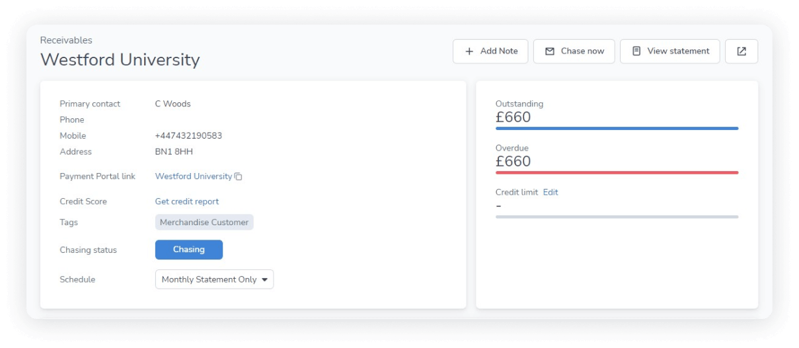Click the plus icon on Add Note
Viewport: 799px width, 348px height.
pos(469,52)
